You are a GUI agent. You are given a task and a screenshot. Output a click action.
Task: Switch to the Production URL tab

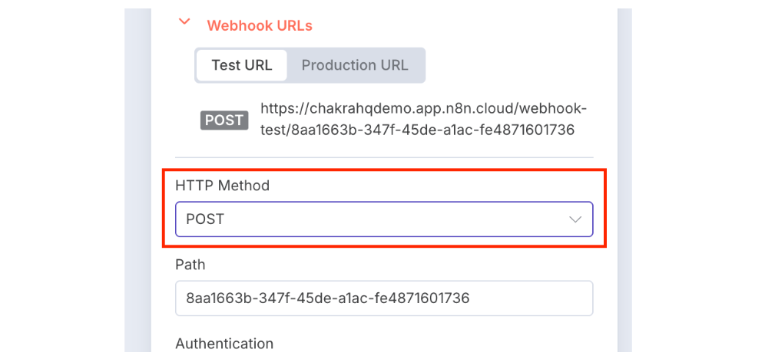pos(355,65)
